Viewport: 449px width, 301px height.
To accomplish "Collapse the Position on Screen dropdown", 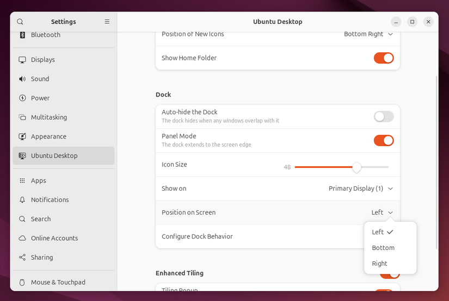I will [382, 212].
